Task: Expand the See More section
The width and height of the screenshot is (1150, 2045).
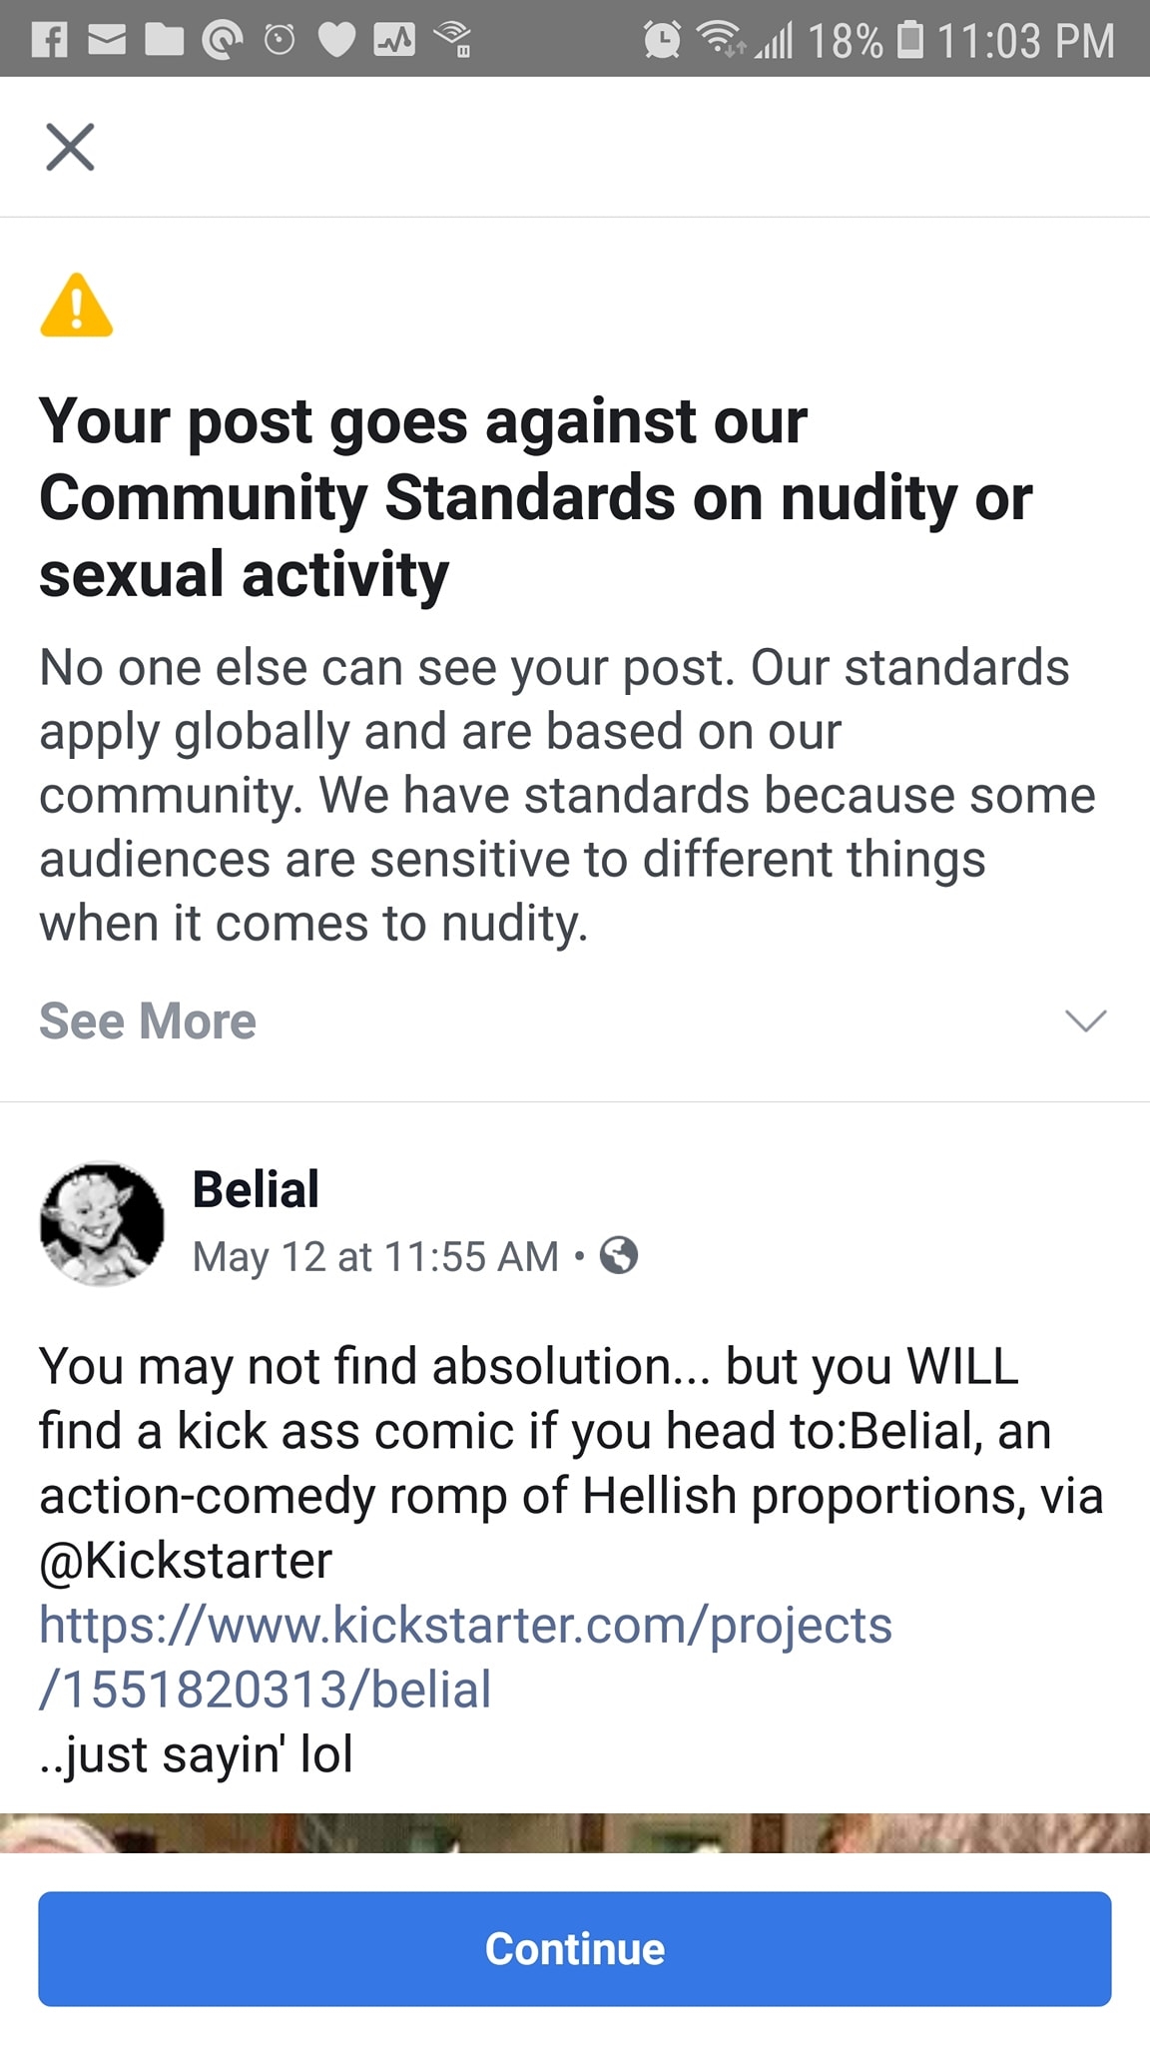Action: 146,1021
